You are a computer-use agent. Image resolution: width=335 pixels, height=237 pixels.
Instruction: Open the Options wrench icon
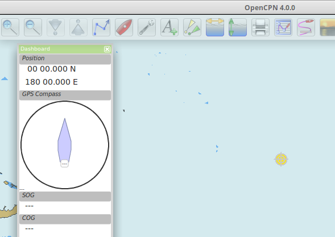click(147, 27)
